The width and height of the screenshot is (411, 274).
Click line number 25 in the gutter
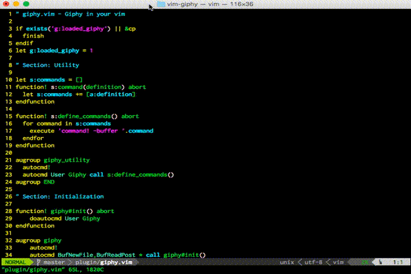coord(9,189)
